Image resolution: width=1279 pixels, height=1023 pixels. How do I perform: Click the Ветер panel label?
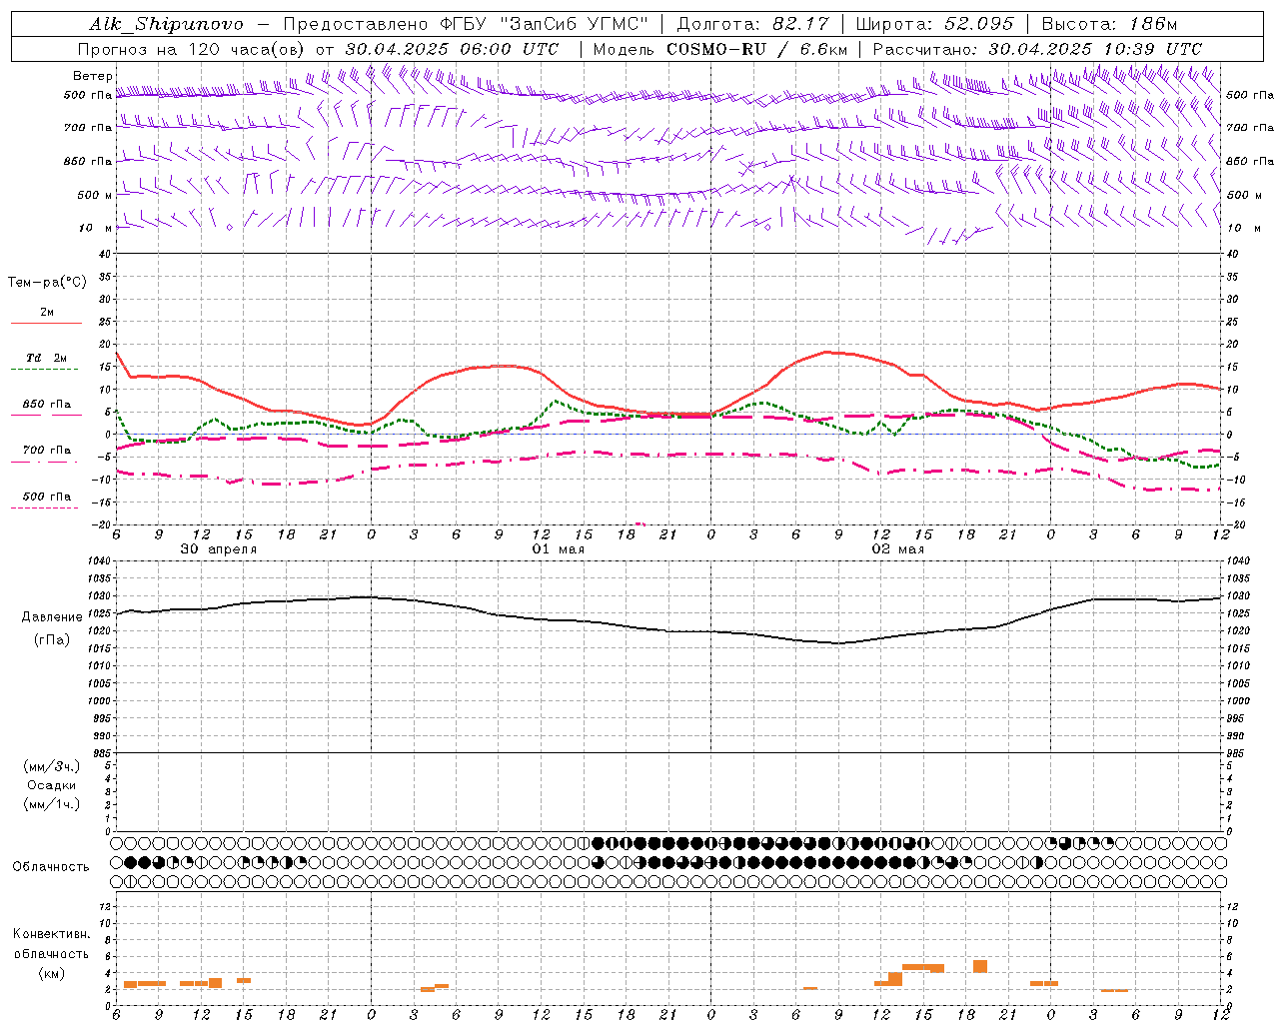point(92,76)
